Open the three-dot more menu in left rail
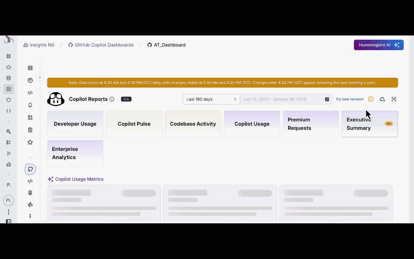 [x=9, y=212]
